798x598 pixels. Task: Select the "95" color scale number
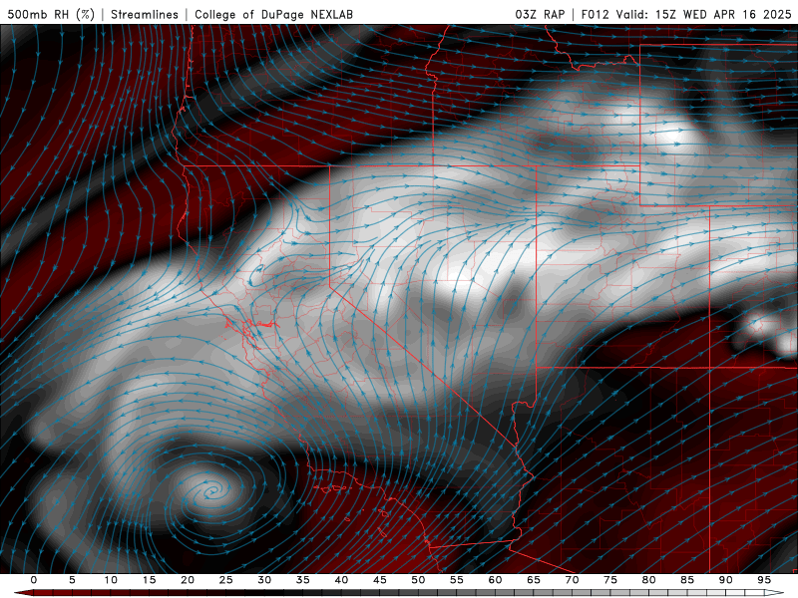[x=764, y=580]
